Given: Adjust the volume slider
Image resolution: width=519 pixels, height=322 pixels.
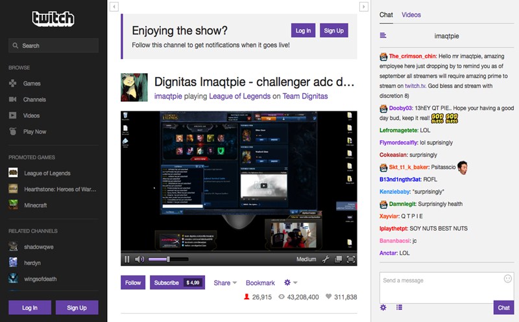Looking at the screenshot, I should coord(168,259).
